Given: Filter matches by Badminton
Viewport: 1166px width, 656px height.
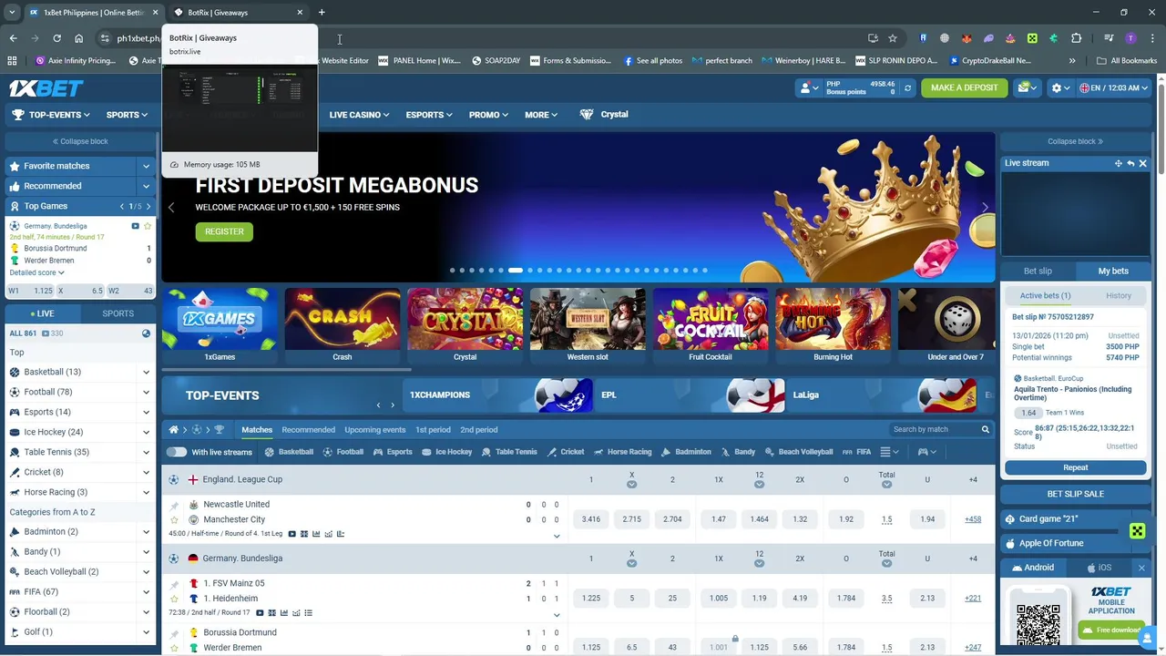Looking at the screenshot, I should 687,452.
